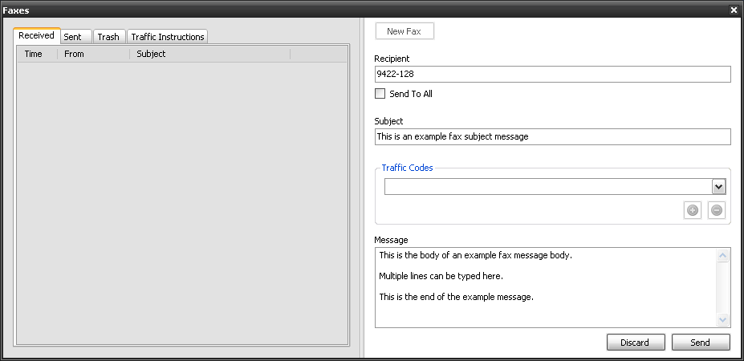Click into the Recipient field
The width and height of the screenshot is (744, 361).
552,75
